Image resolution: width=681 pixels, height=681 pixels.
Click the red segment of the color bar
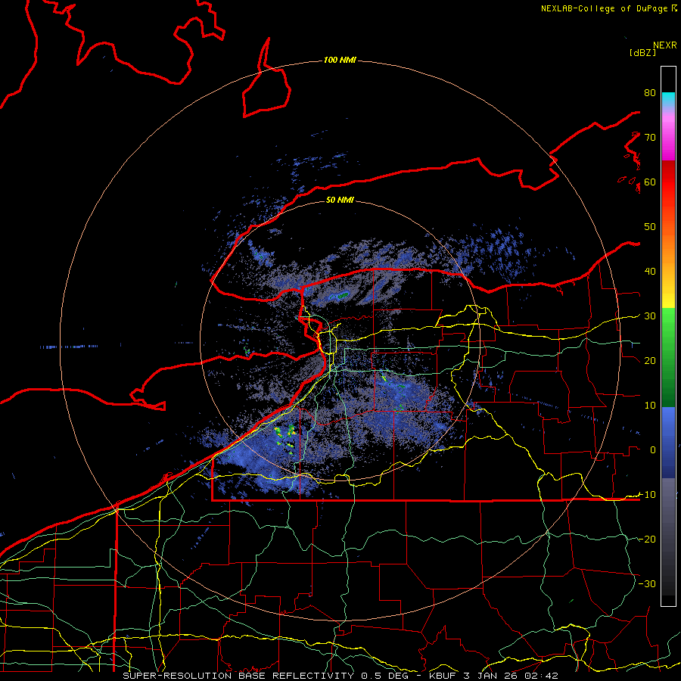(668, 182)
